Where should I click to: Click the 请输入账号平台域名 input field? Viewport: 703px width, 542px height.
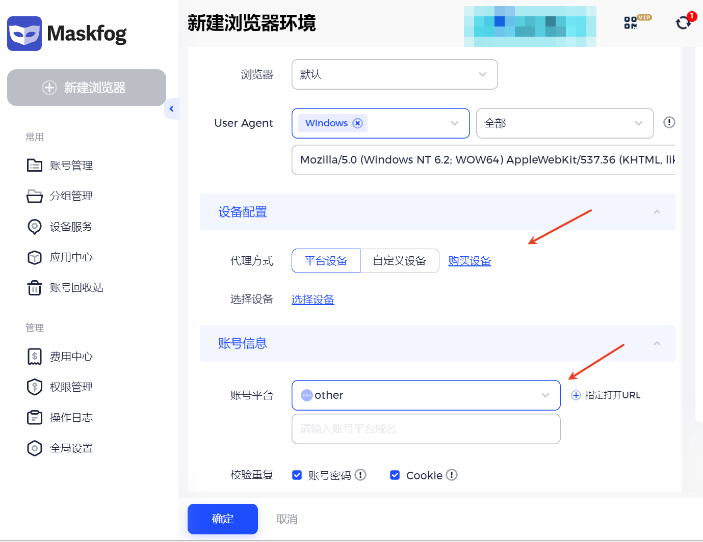coord(426,429)
